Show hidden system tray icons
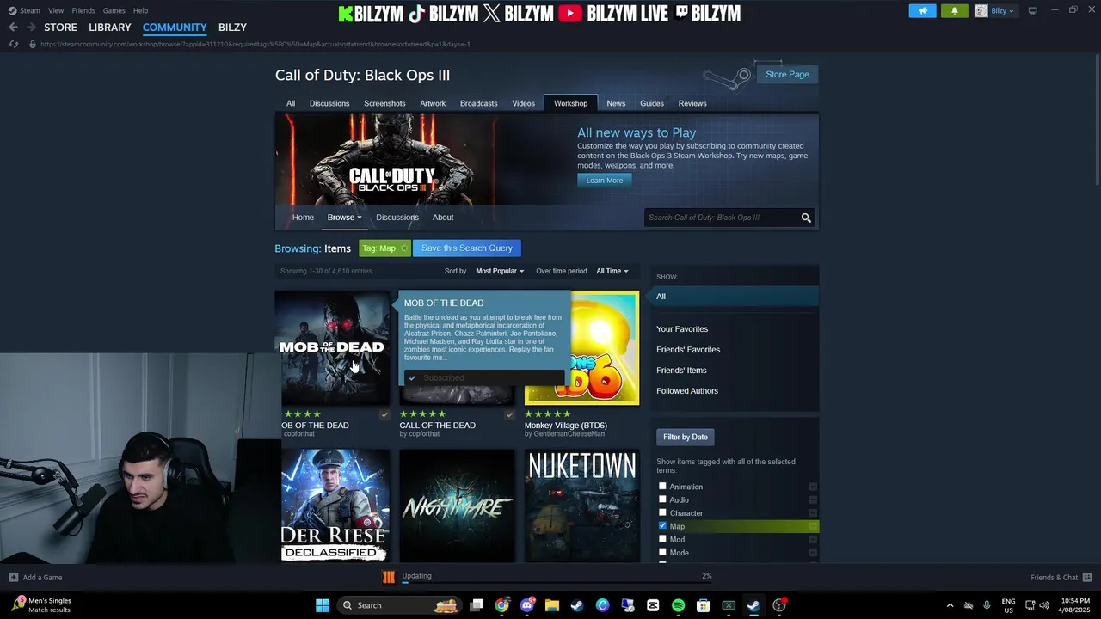 tap(950, 605)
